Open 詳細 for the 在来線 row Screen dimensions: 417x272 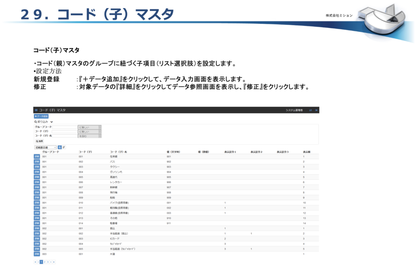coord(37,157)
